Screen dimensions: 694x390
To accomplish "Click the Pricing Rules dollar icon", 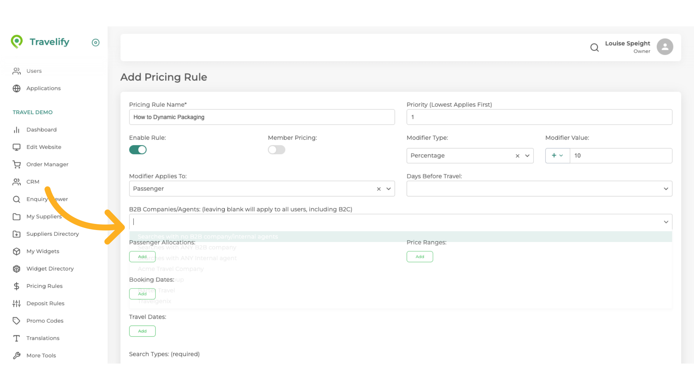I will pyautogui.click(x=17, y=286).
